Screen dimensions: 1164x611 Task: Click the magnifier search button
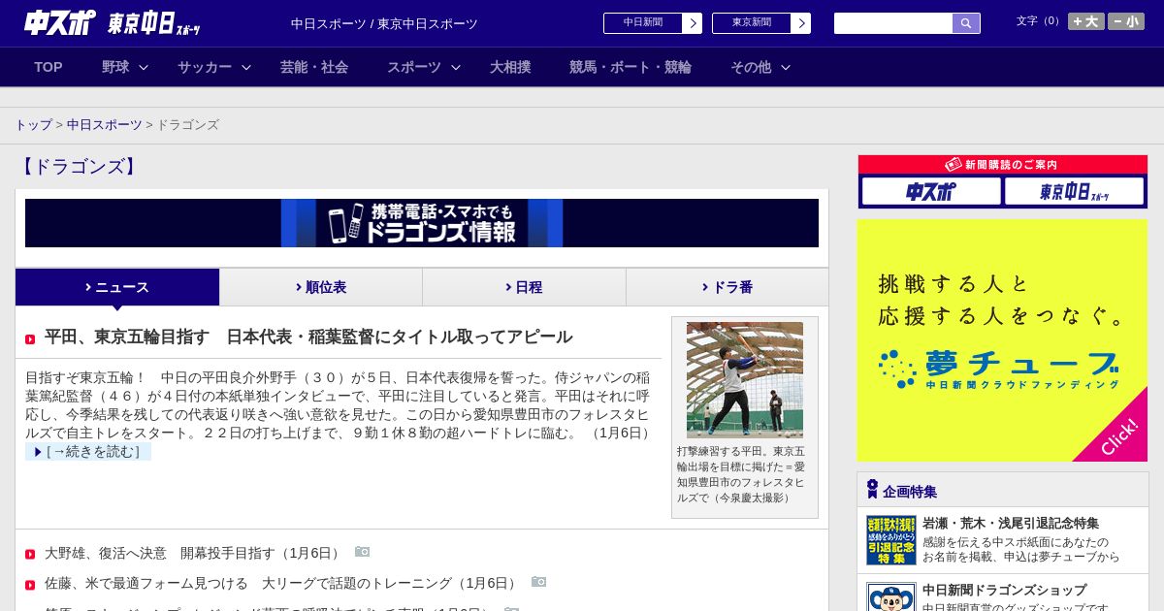[966, 23]
